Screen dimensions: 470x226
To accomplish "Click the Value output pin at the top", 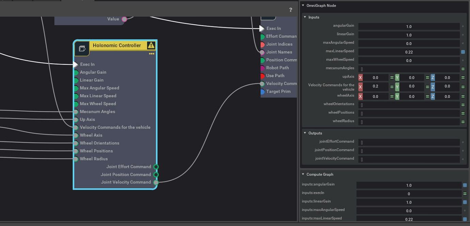I will tap(124, 19).
